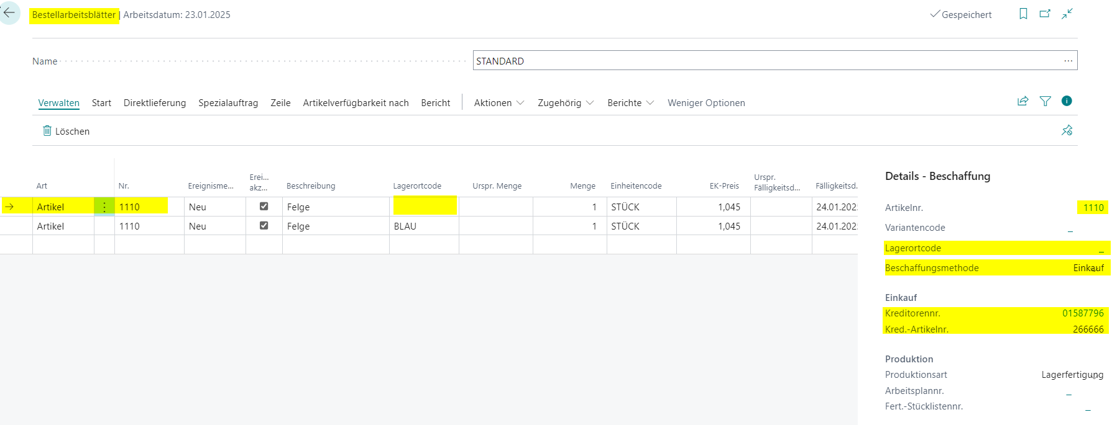Click Beschaffungsmethode value Einkauf
This screenshot has height=425, width=1112.
pos(1088,268)
